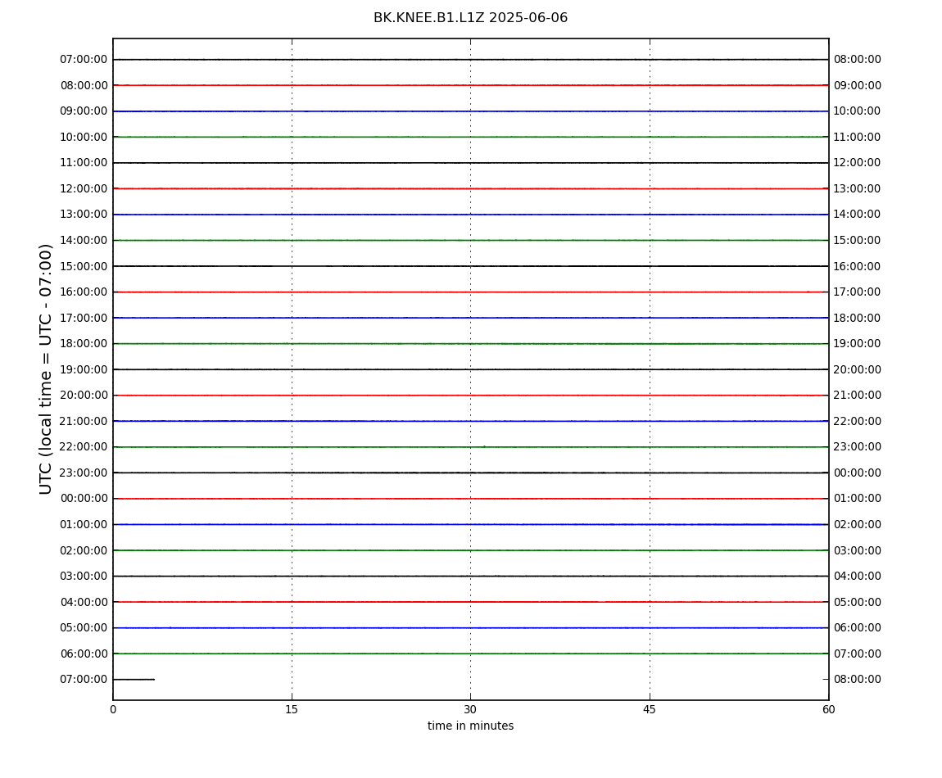Click the right-axis end time 10:00:00
Viewport: 942px width, 778px height.
pyautogui.click(x=858, y=111)
